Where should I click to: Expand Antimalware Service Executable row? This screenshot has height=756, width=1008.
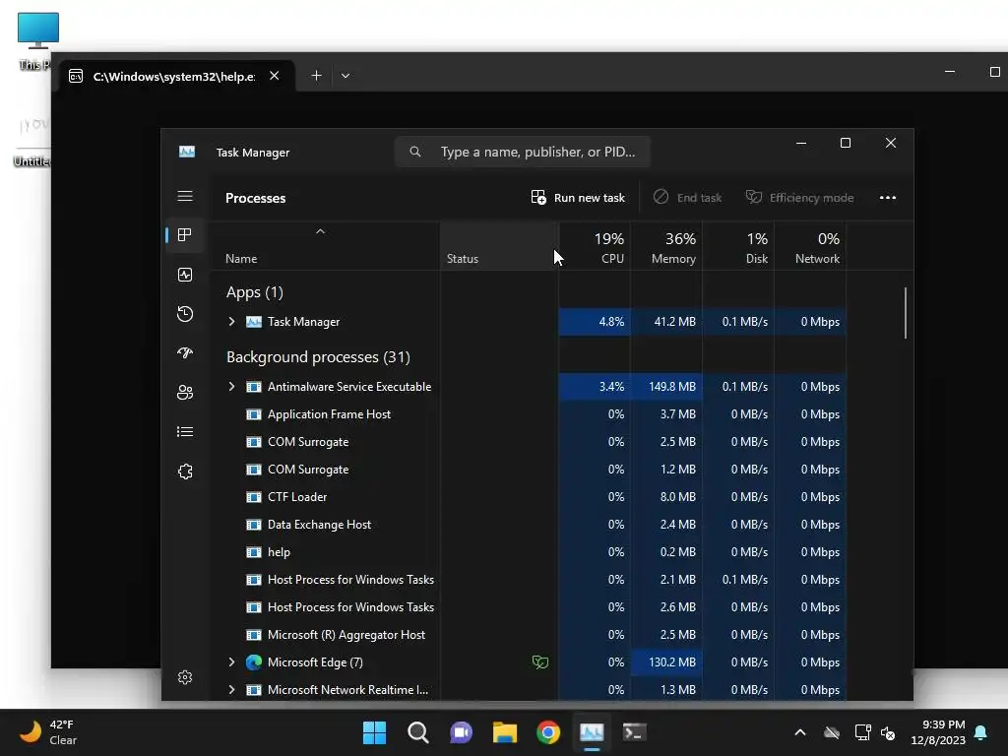[232, 386]
